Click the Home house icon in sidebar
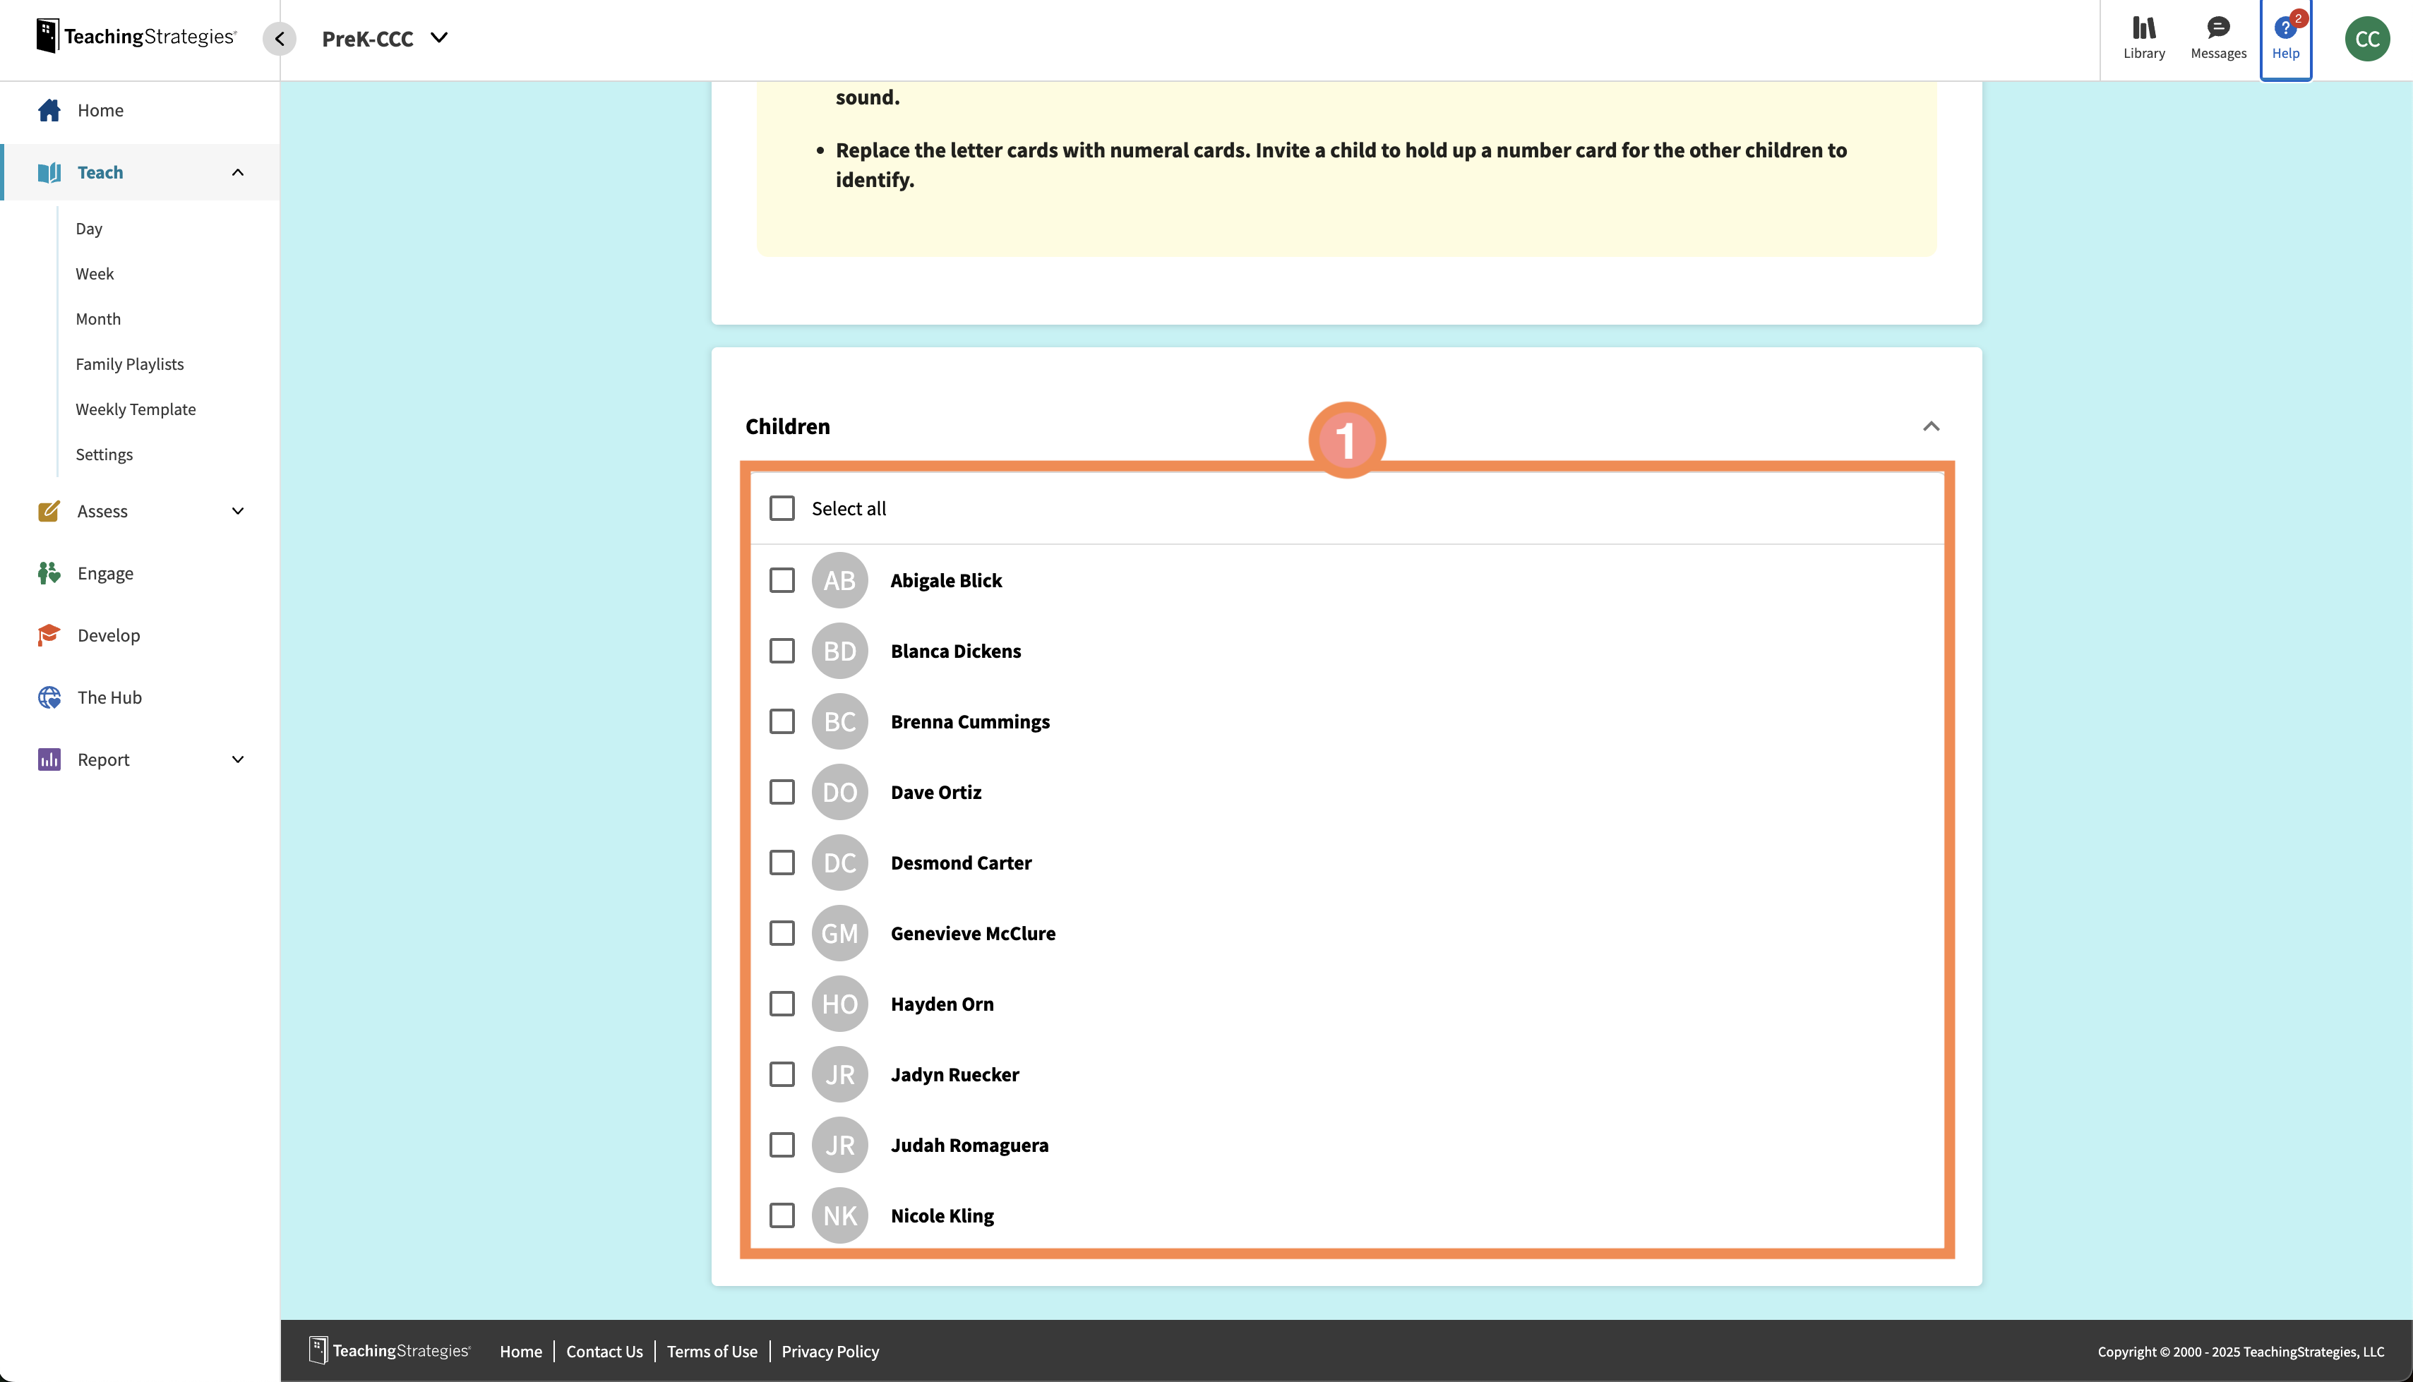The width and height of the screenshot is (2413, 1382). tap(49, 110)
